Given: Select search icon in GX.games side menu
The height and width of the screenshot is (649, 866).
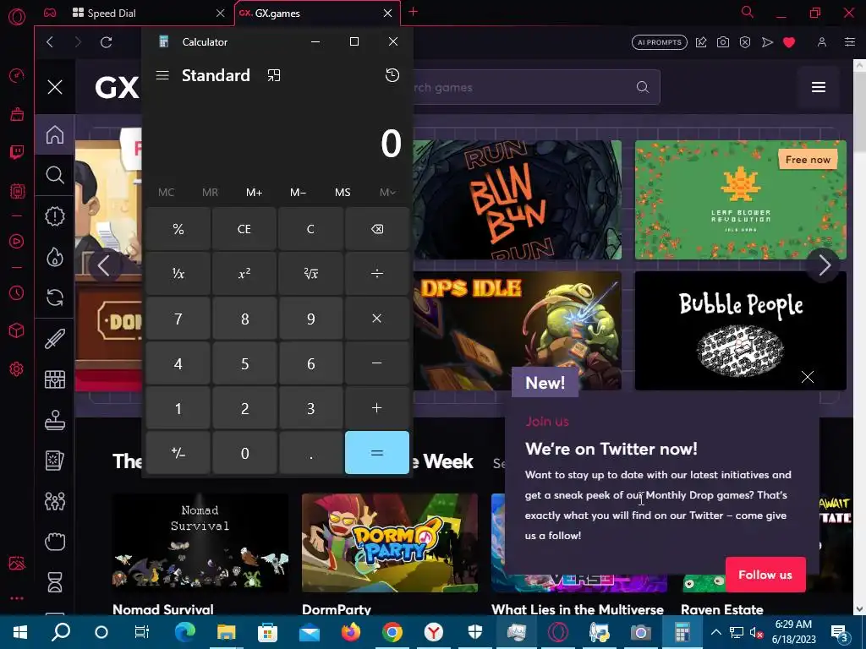Looking at the screenshot, I should pos(55,175).
